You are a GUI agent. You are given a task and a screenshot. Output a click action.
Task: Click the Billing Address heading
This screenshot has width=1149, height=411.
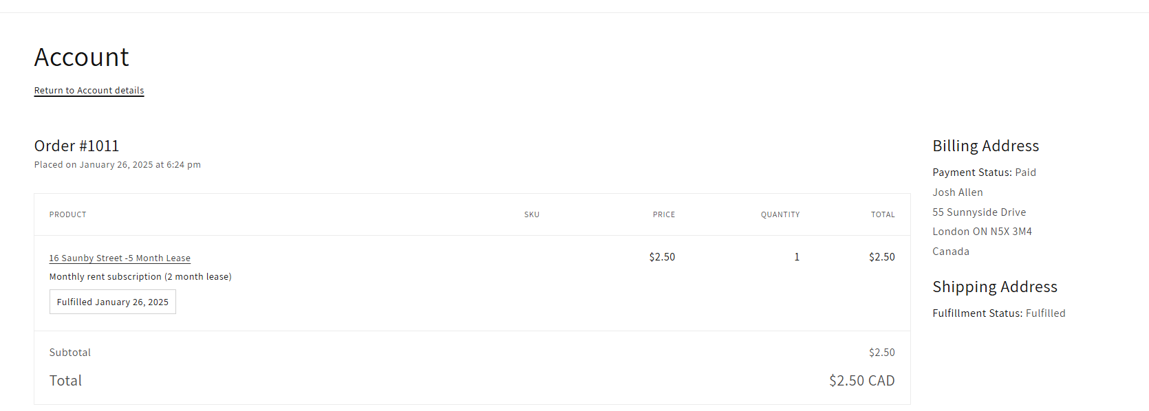click(985, 146)
